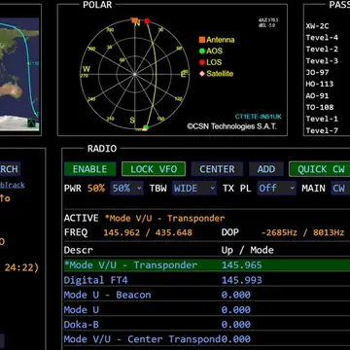Click the green AOS marker on polar plot
The height and width of the screenshot is (350, 350).
point(146,127)
